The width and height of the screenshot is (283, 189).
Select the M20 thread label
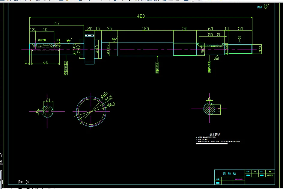click(x=260, y=49)
